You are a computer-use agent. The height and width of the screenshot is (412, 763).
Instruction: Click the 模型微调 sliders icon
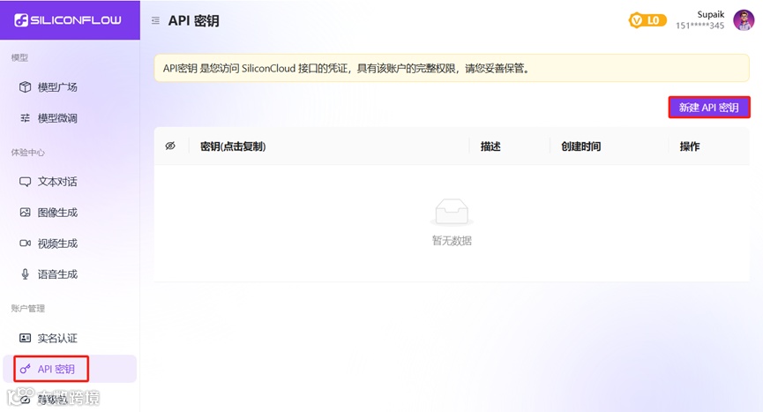[25, 118]
